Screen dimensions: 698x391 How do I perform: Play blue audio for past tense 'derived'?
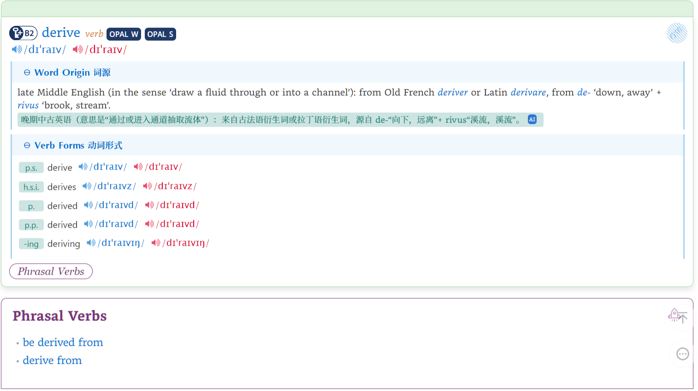[88, 205]
